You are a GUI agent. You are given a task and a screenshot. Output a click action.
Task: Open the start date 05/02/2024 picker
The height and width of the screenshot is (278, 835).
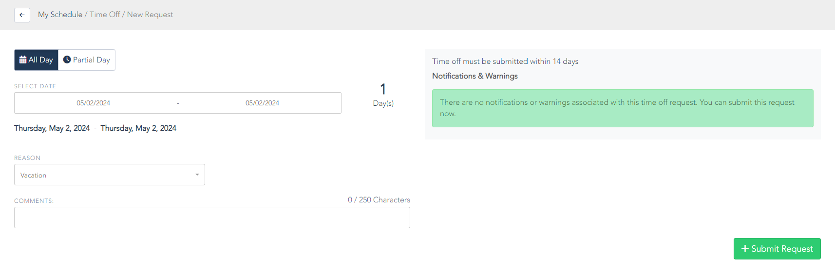94,103
